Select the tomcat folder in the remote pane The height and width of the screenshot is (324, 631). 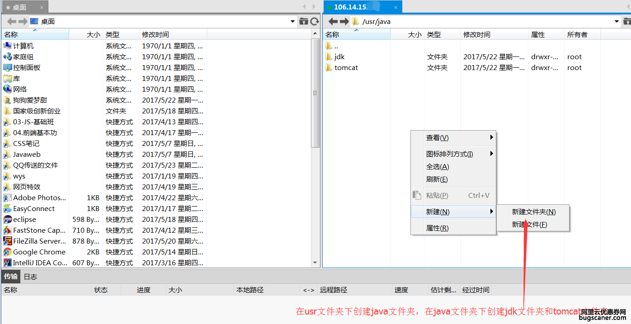tap(346, 68)
